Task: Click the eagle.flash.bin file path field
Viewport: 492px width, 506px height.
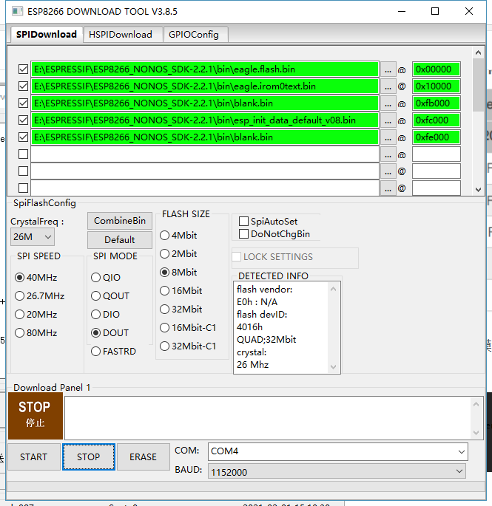Action: [x=205, y=69]
